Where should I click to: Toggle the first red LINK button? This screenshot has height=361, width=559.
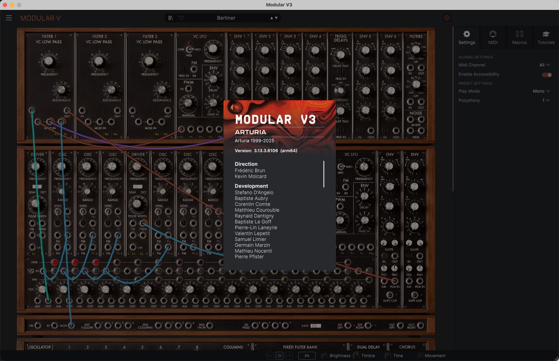(x=54, y=262)
